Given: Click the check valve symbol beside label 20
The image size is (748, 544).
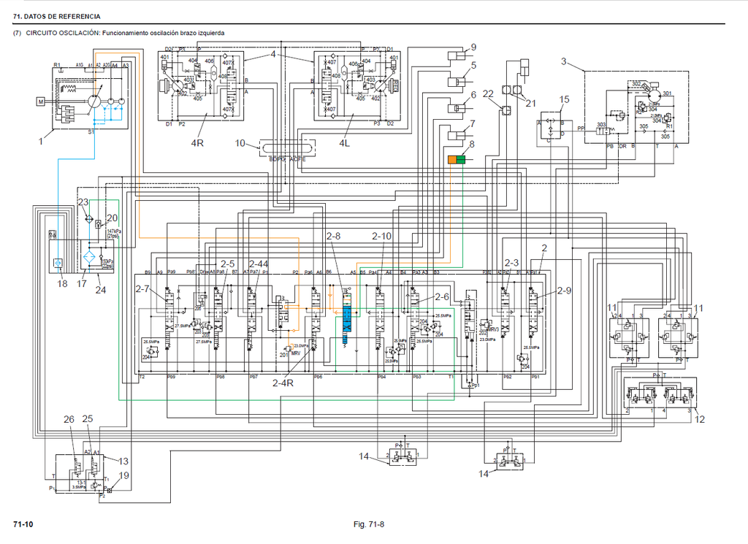Looking at the screenshot, I should coord(99,224).
